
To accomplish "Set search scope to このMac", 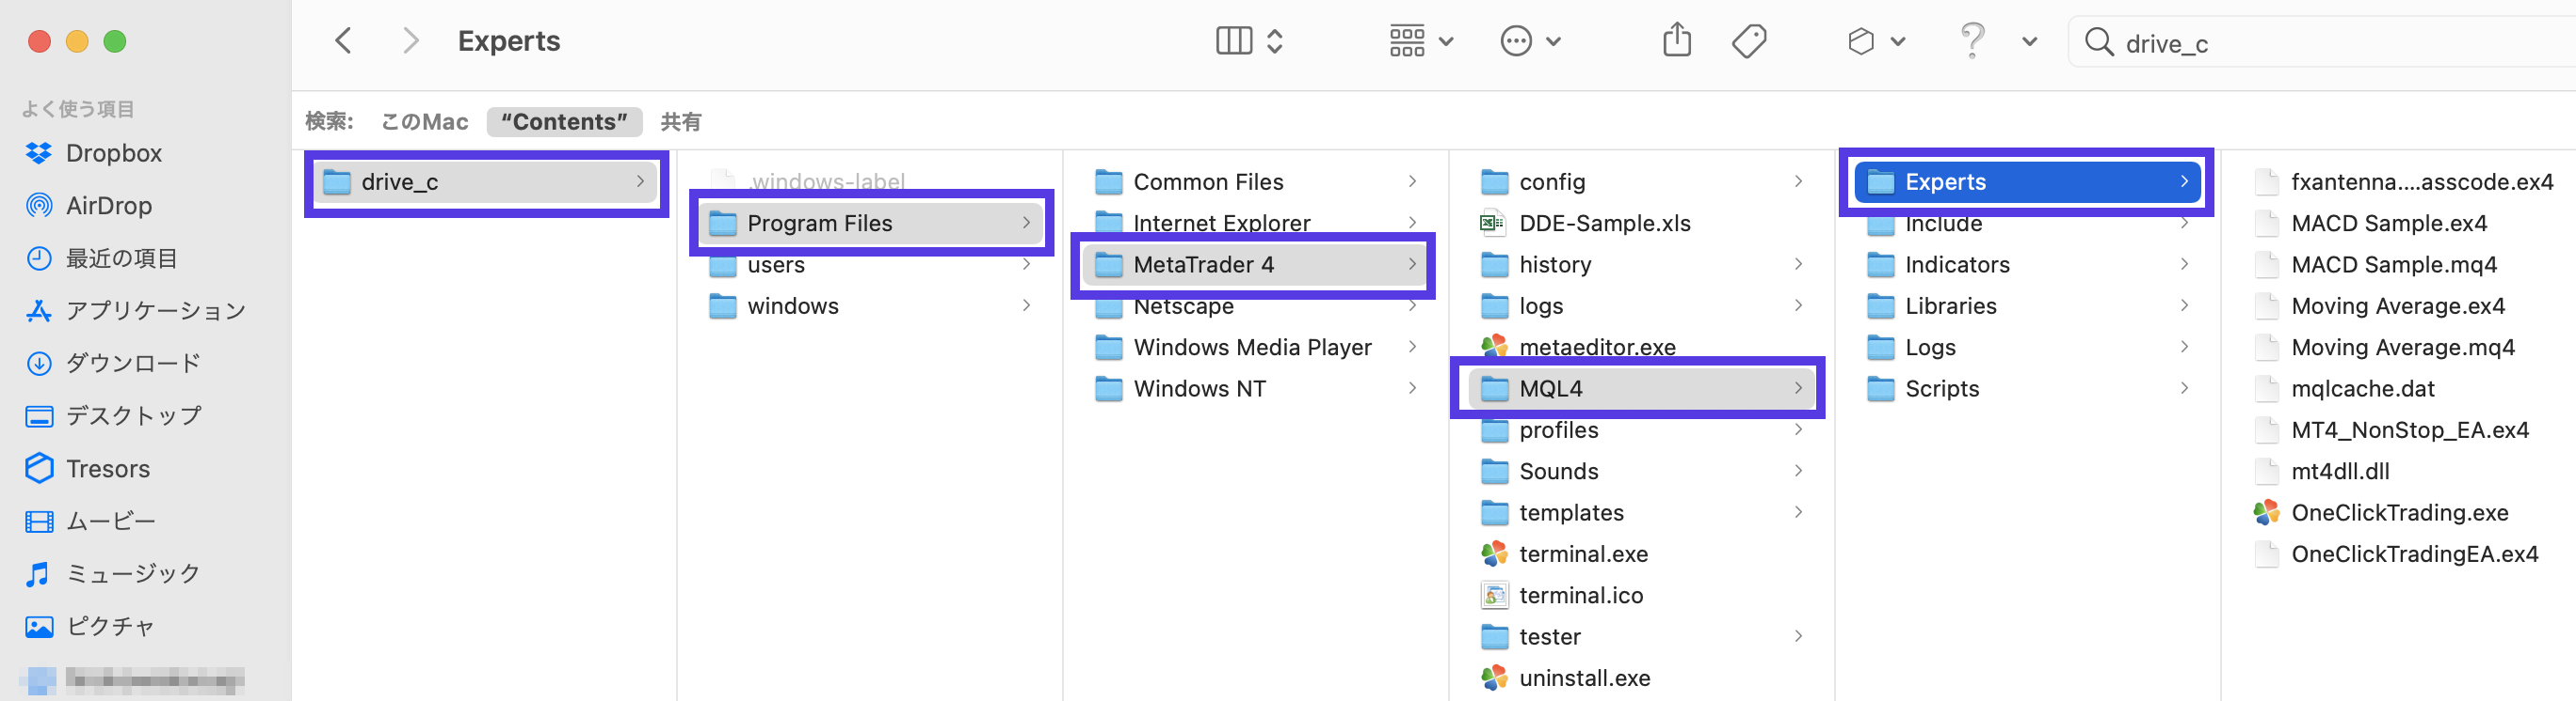I will point(424,122).
